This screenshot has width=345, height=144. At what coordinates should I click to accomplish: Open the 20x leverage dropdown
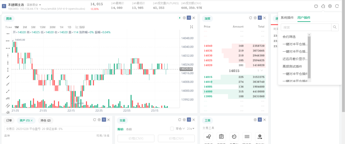(x=191, y=129)
